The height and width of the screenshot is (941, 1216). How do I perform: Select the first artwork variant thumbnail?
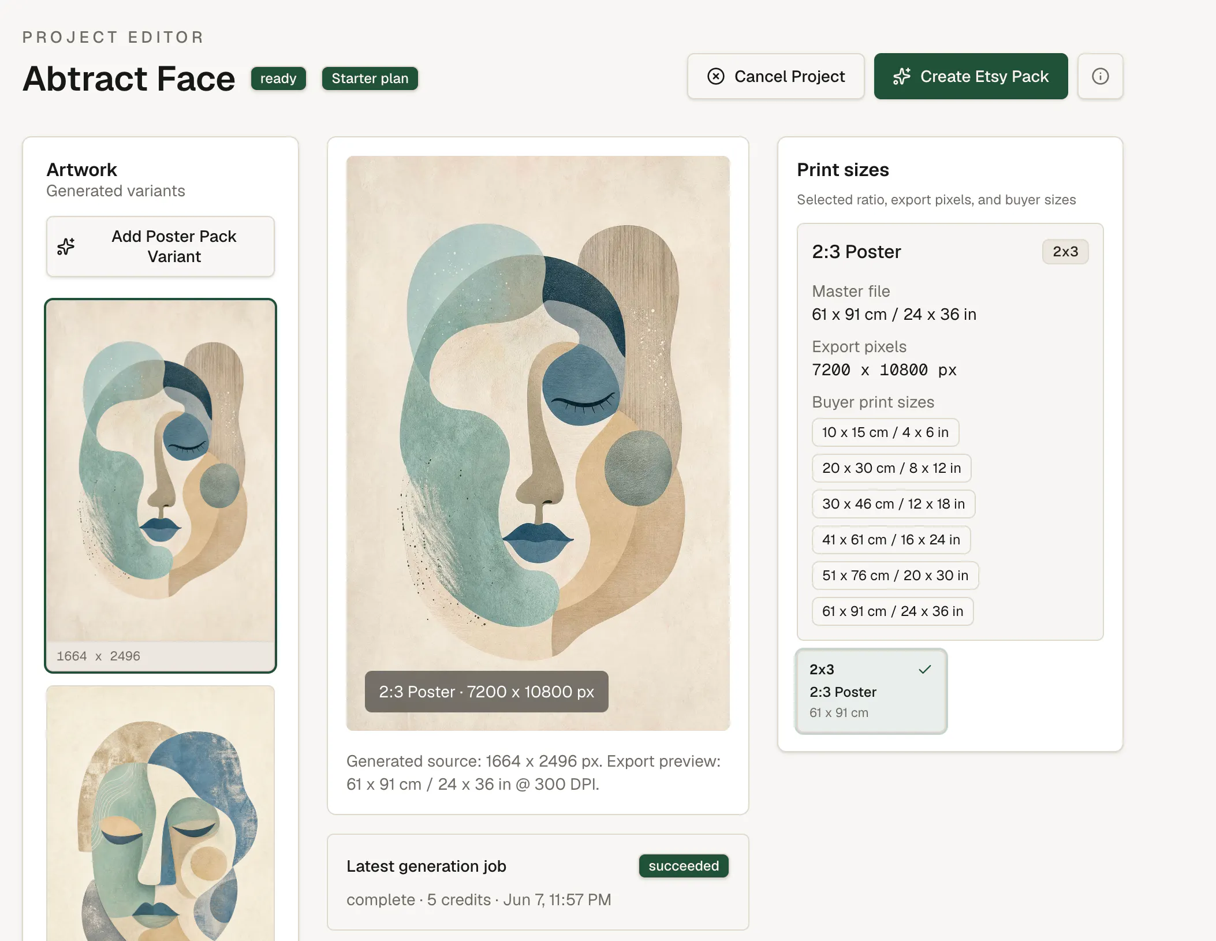[161, 486]
